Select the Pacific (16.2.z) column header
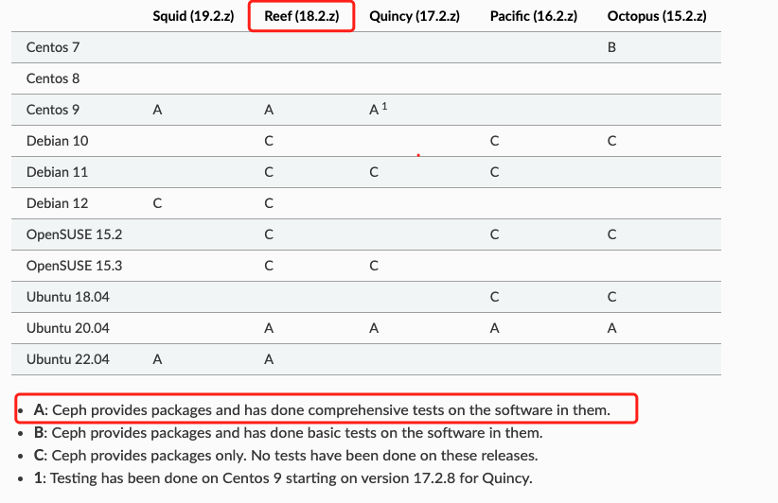This screenshot has width=778, height=503. 534,16
